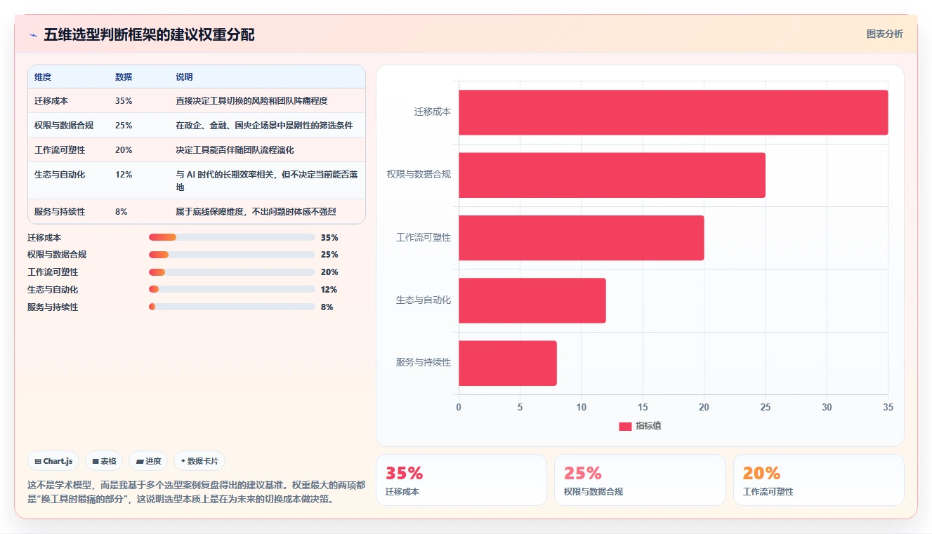This screenshot has width=932, height=534.
Task: Click the 服务与持续性 progress bar
Action: tap(232, 307)
